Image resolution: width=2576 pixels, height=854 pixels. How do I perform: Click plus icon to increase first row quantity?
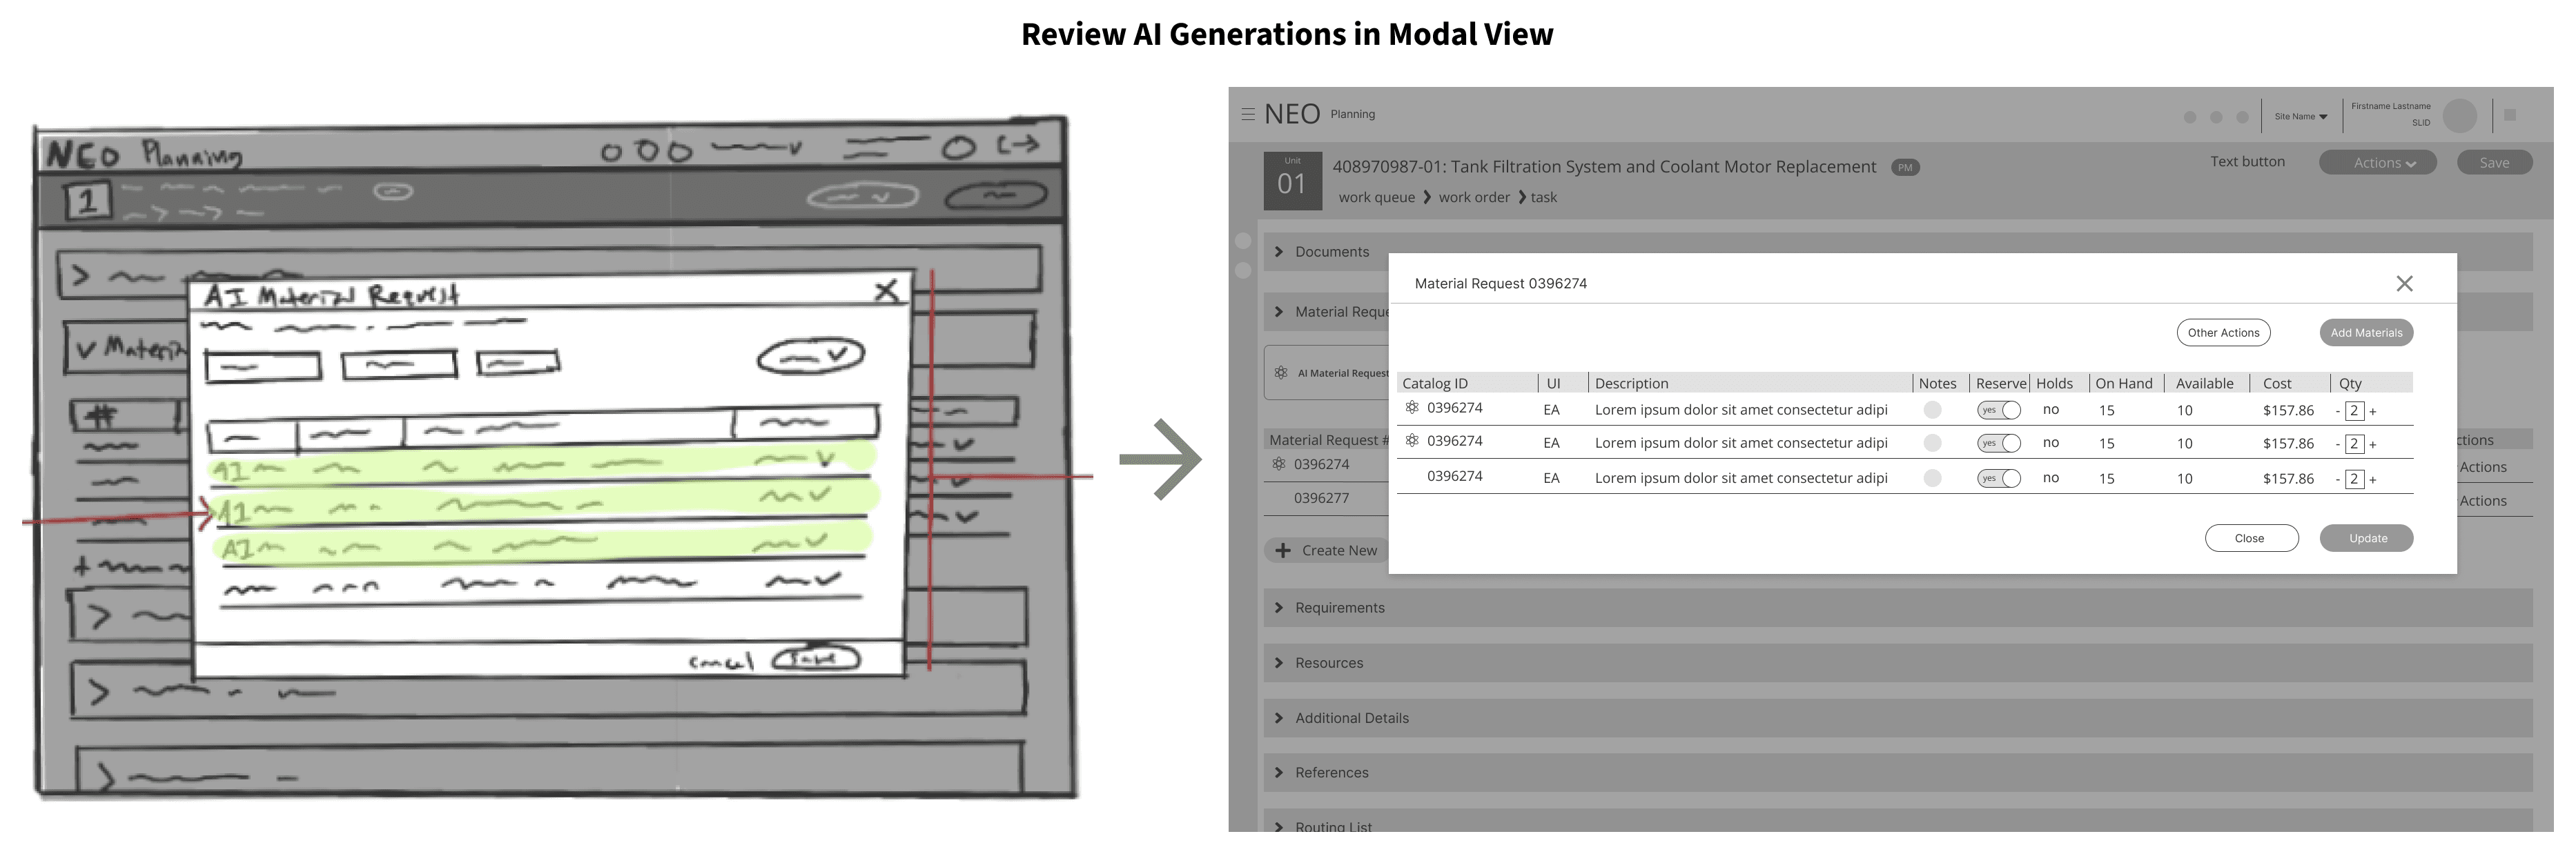coord(2373,412)
